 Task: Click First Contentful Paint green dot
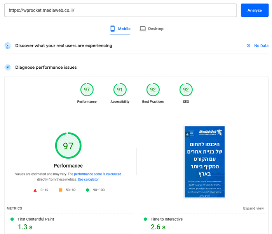(12, 219)
